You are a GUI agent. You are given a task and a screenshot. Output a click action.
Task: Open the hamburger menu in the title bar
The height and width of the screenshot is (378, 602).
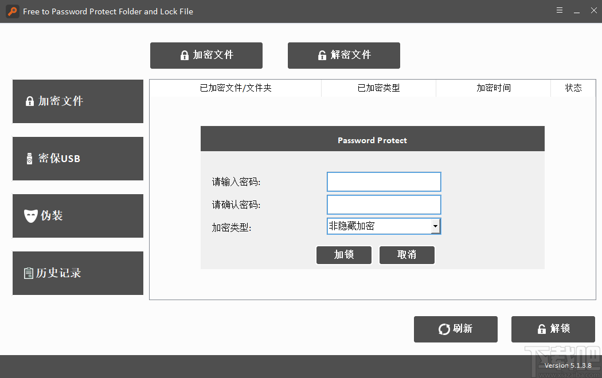coord(559,10)
